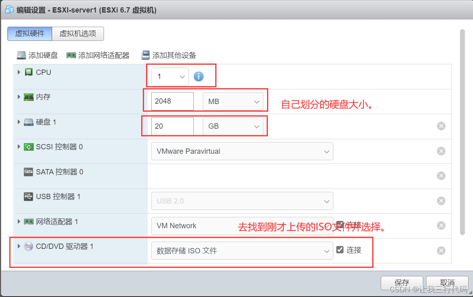Expand the CD/DVD drive 1 row
This screenshot has width=473, height=297.
(19, 246)
